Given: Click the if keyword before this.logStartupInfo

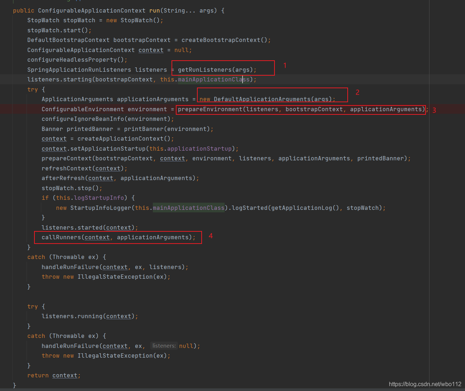Looking at the screenshot, I should (x=45, y=198).
